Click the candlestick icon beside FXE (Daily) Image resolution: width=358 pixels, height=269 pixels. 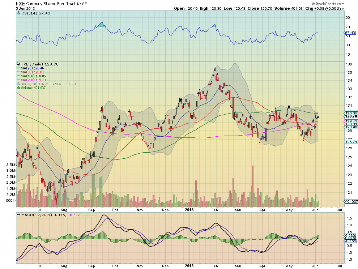pyautogui.click(x=19, y=64)
